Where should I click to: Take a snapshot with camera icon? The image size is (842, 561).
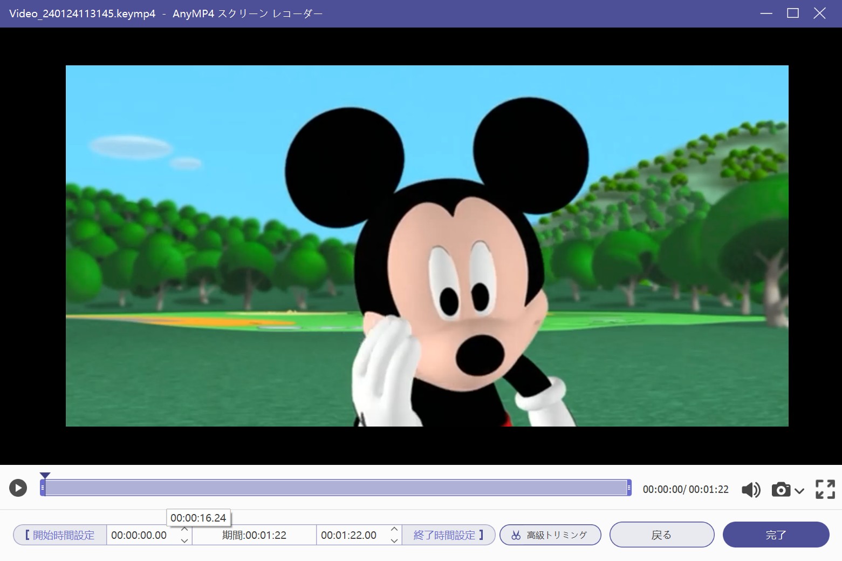781,490
